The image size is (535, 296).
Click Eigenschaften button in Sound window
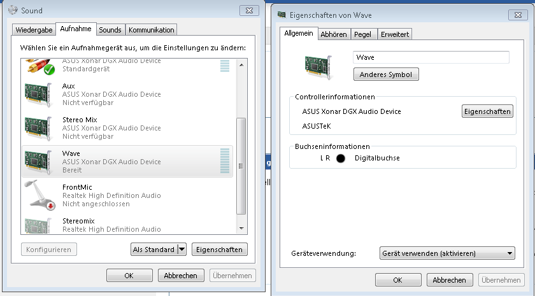[x=219, y=250]
